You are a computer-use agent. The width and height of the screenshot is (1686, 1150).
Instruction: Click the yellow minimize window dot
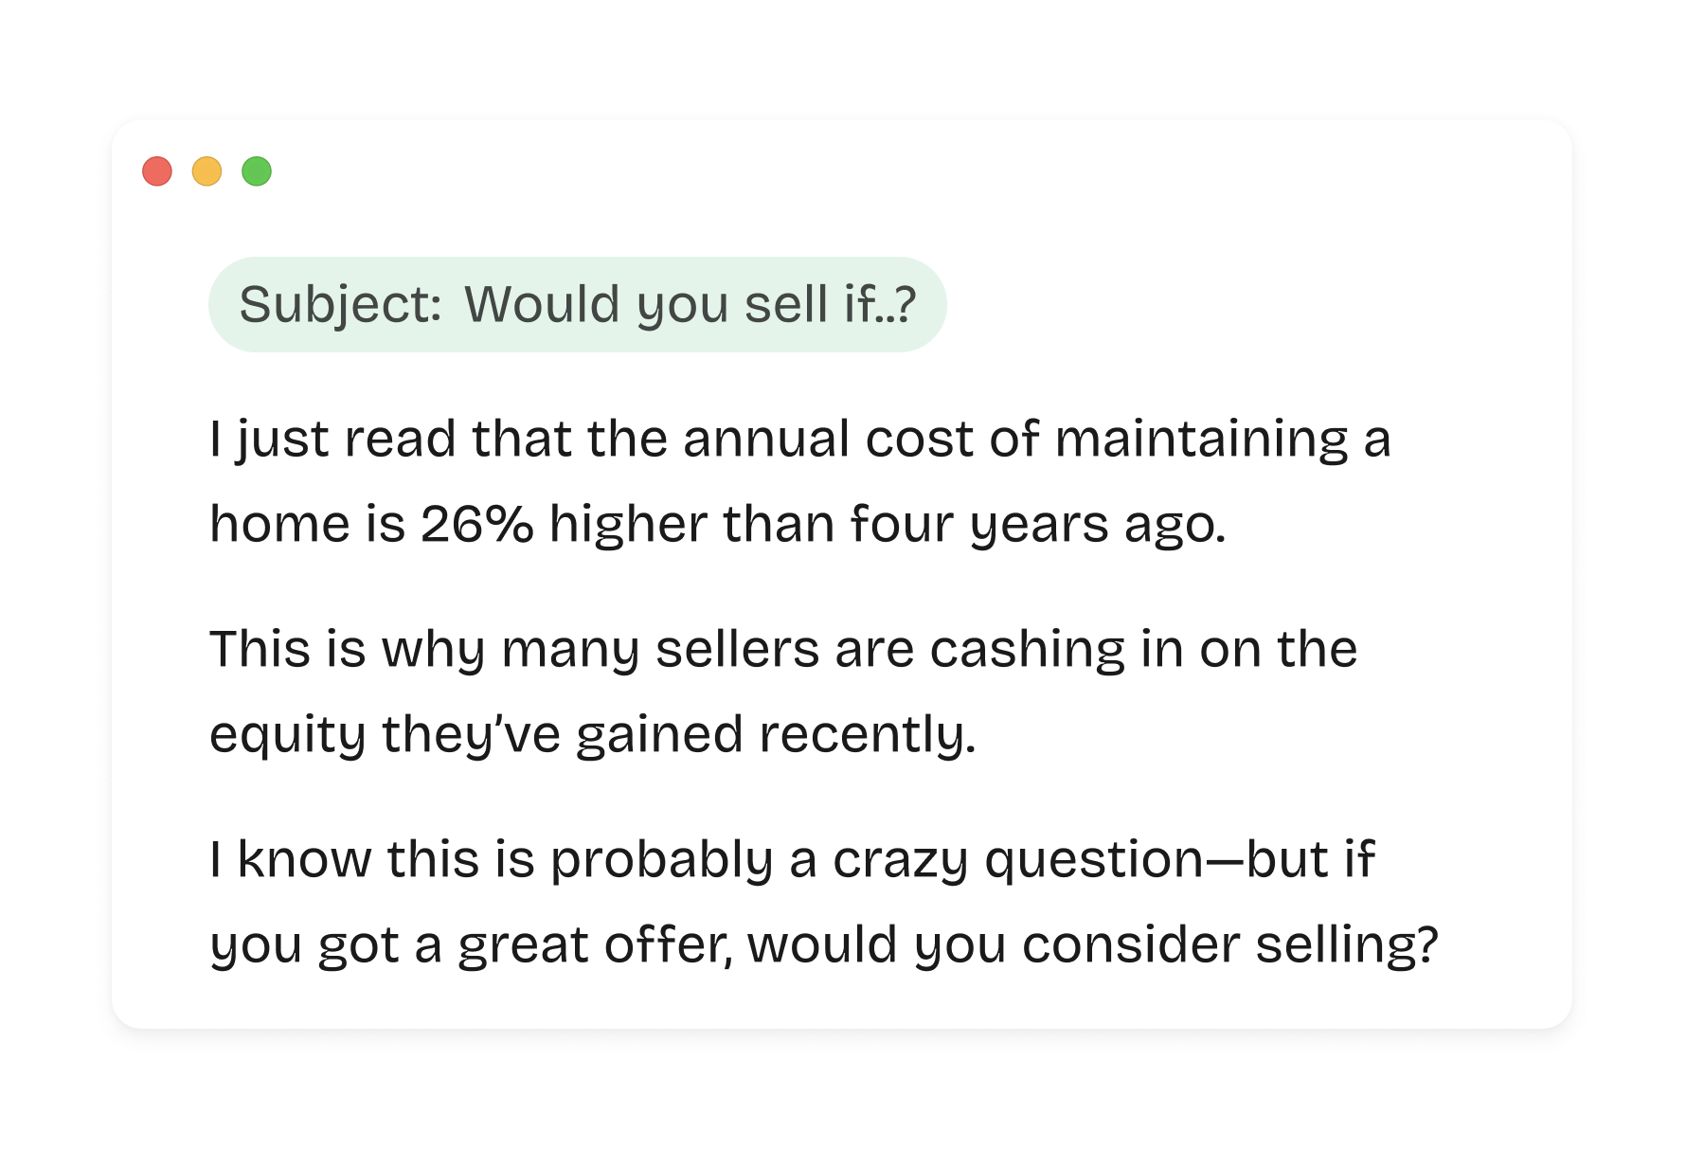(206, 171)
